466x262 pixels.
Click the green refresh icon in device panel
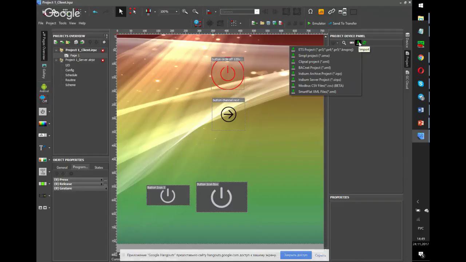(x=364, y=43)
